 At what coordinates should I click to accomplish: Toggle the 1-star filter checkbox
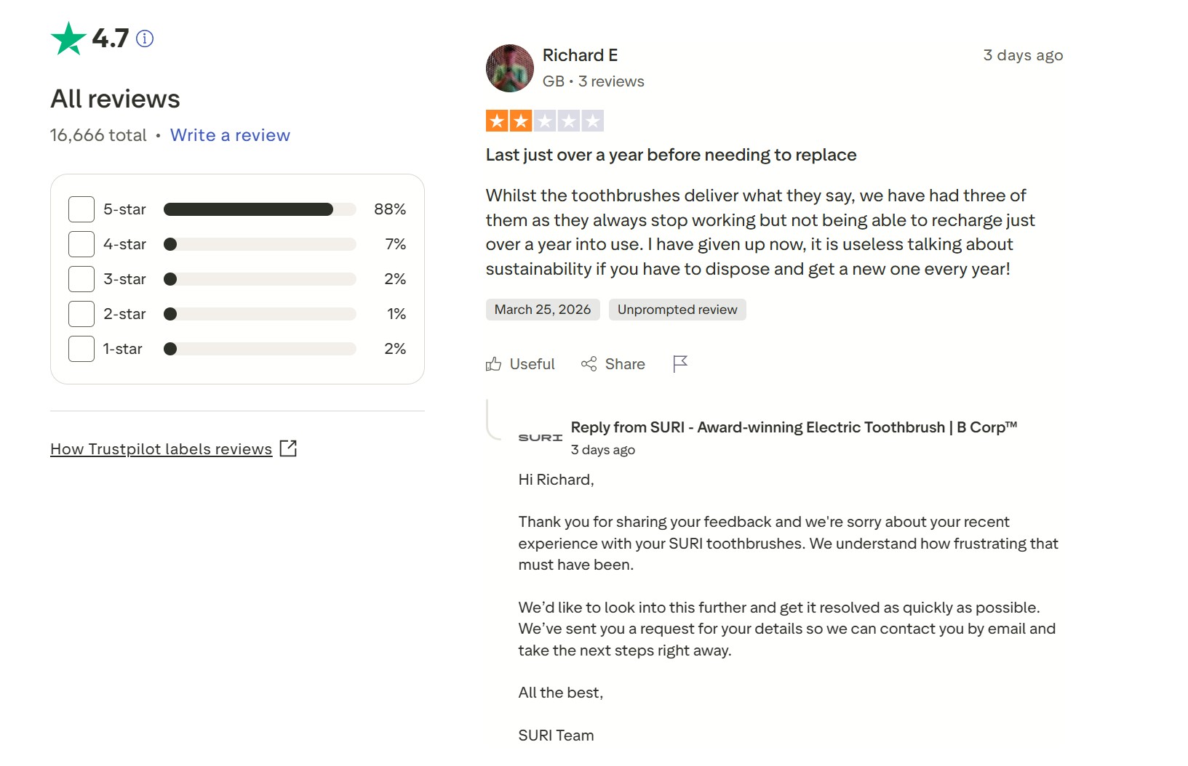click(x=81, y=349)
